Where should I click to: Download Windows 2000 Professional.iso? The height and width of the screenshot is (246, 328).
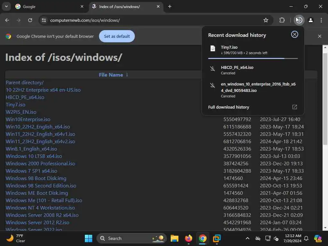point(40,164)
